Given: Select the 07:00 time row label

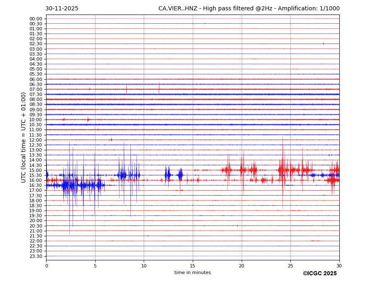Looking at the screenshot, I should 36,89.
